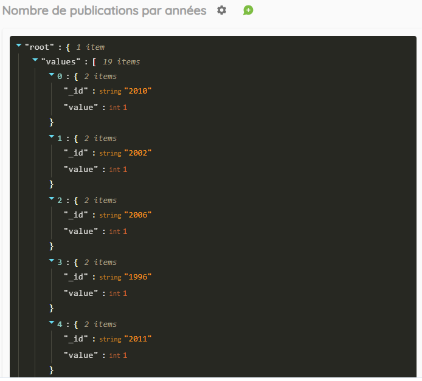The width and height of the screenshot is (422, 381).
Task: Select the "1996" string value
Action: [x=138, y=277]
